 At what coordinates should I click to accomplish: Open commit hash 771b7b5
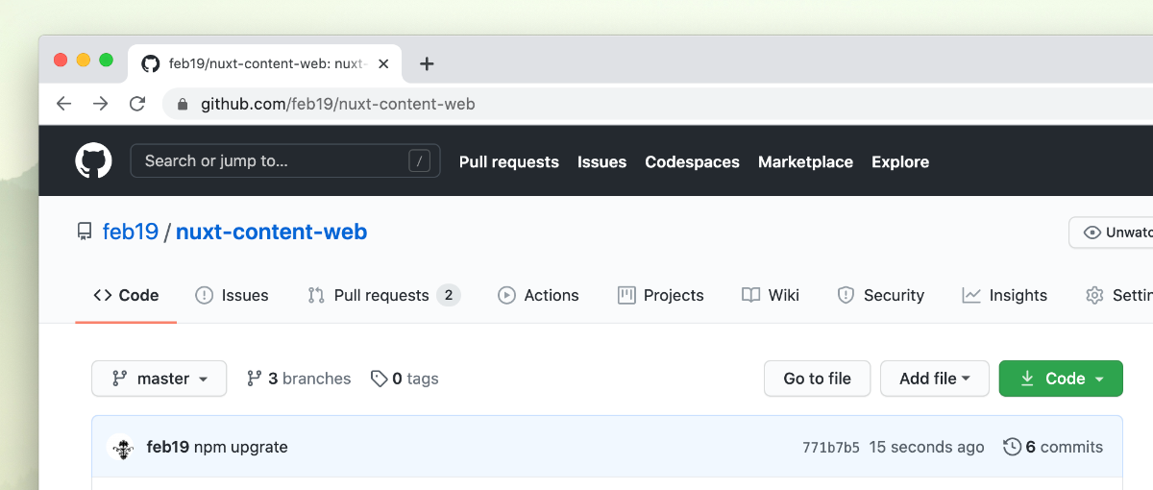click(x=831, y=448)
